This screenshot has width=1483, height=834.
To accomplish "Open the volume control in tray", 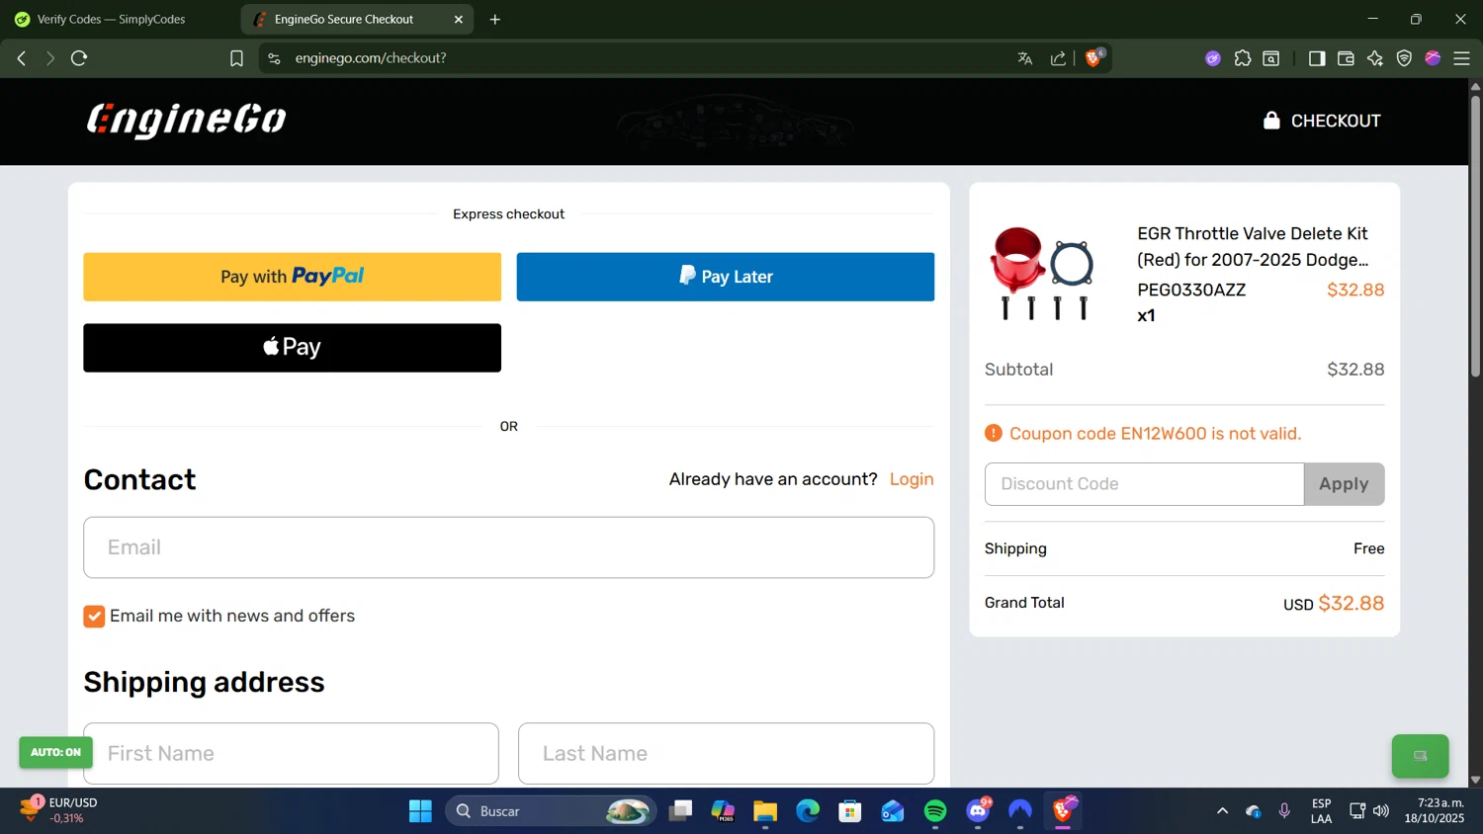I will click(x=1381, y=811).
